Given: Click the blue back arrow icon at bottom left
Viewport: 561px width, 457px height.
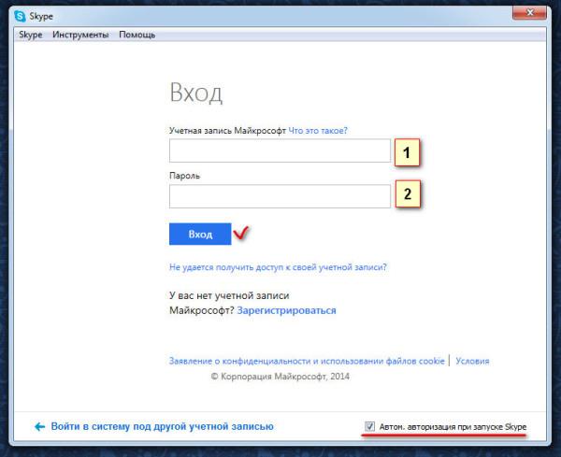Looking at the screenshot, I should click(39, 426).
